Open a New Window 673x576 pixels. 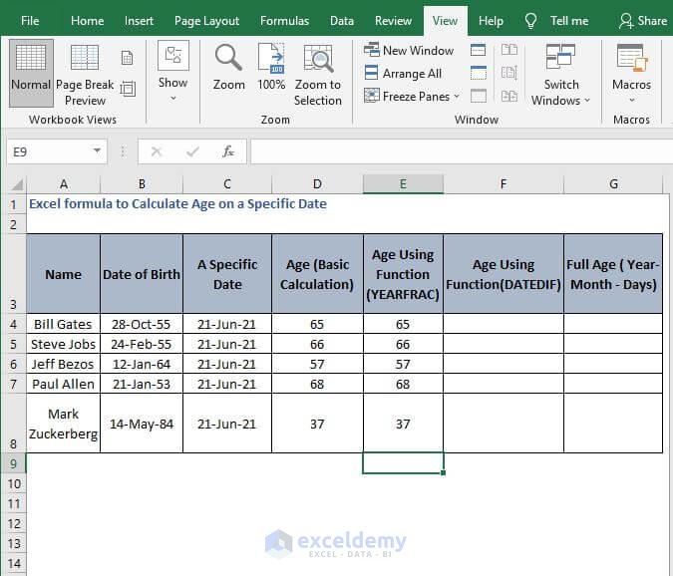[x=409, y=50]
